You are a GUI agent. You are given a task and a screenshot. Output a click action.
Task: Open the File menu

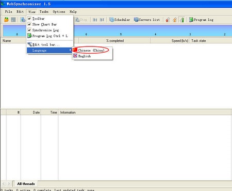[x=8, y=12]
